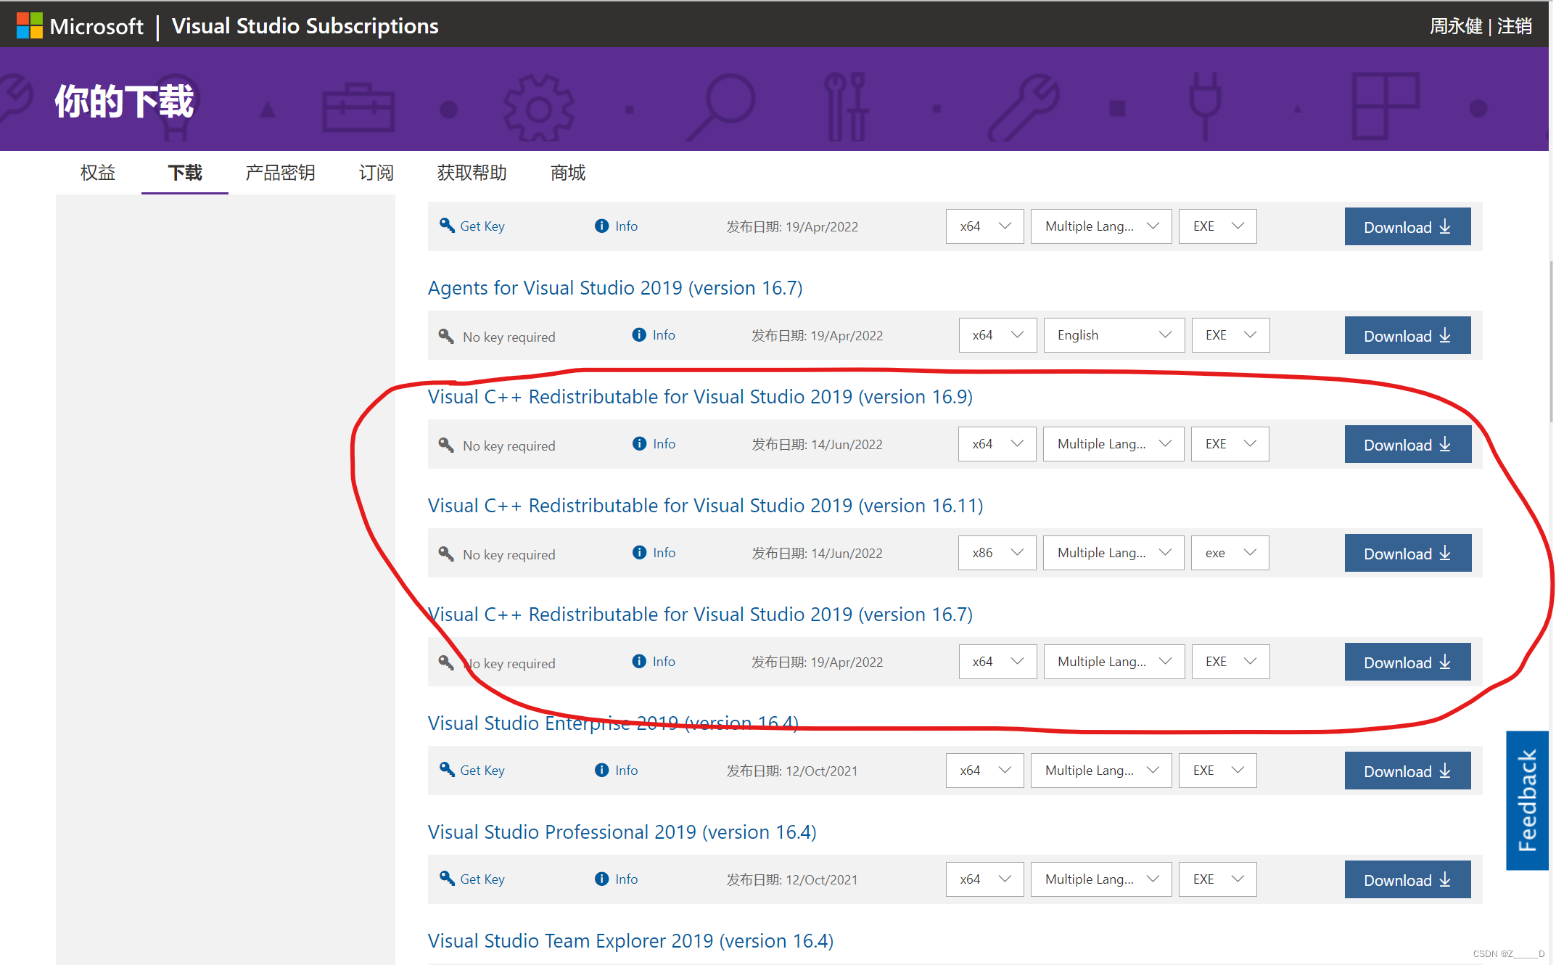Open Visual Studio Team Explorer 2019 link
Image resolution: width=1556 pixels, height=965 pixels.
point(630,940)
